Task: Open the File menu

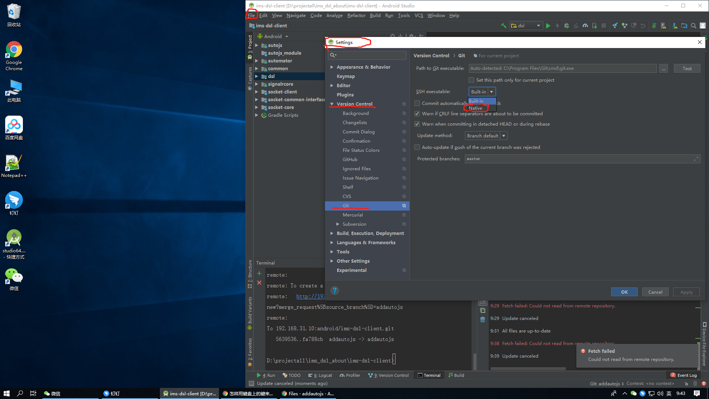Action: pos(251,16)
